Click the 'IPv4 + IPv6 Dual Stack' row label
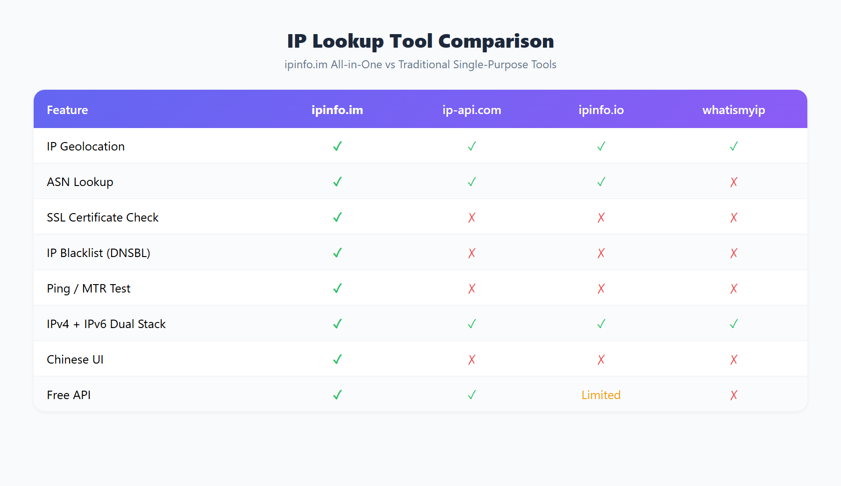 (107, 324)
